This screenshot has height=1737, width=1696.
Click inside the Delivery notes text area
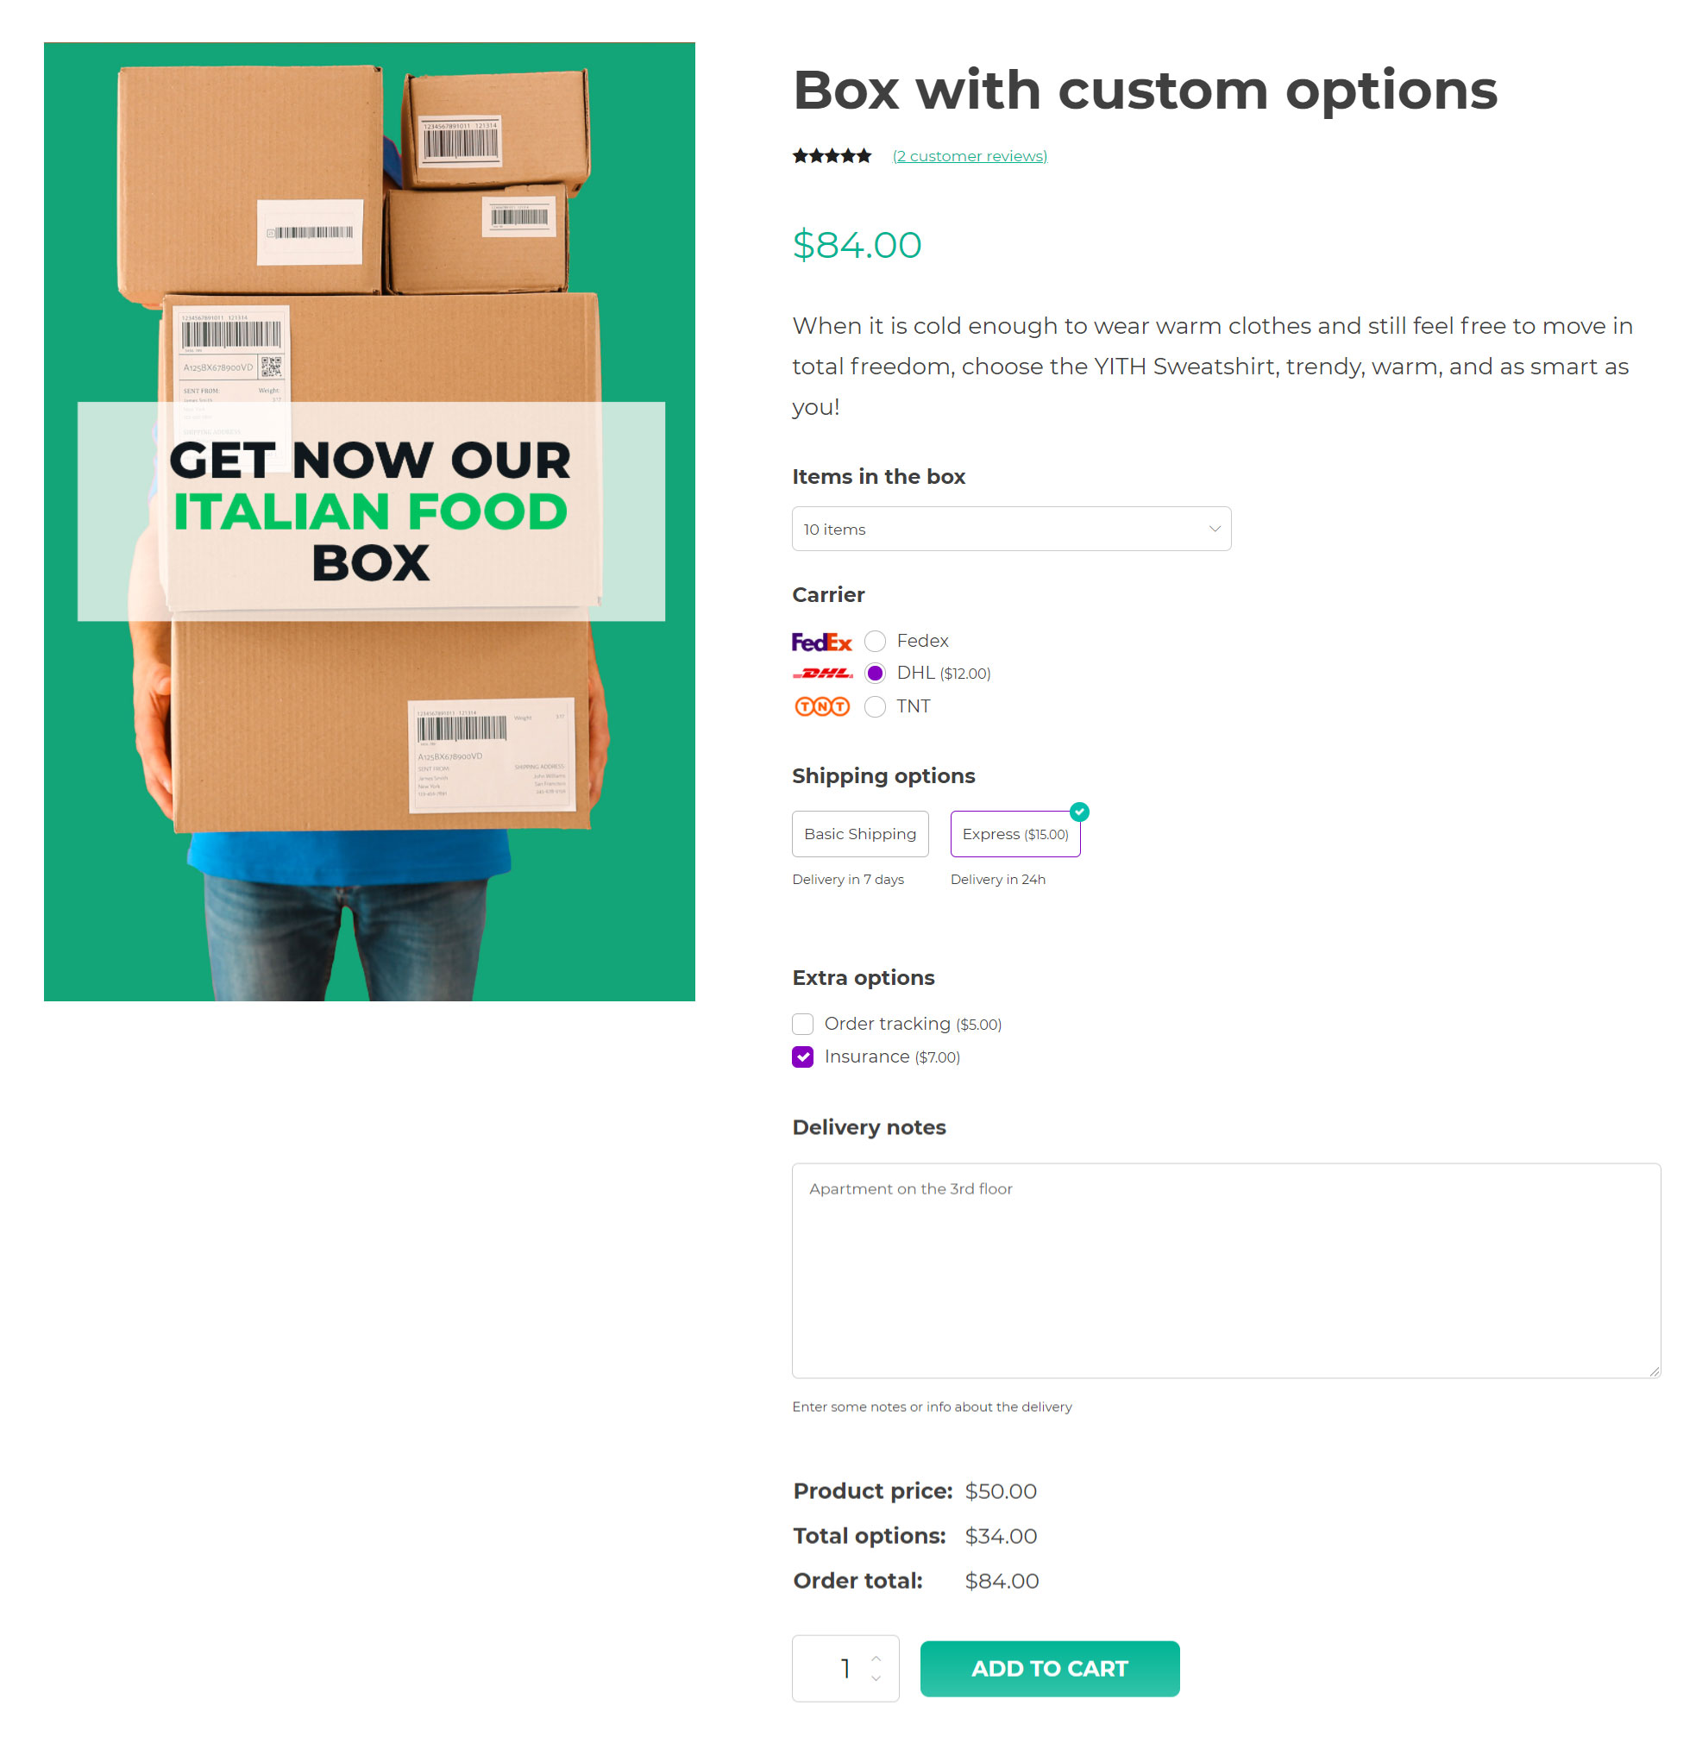[1226, 1270]
